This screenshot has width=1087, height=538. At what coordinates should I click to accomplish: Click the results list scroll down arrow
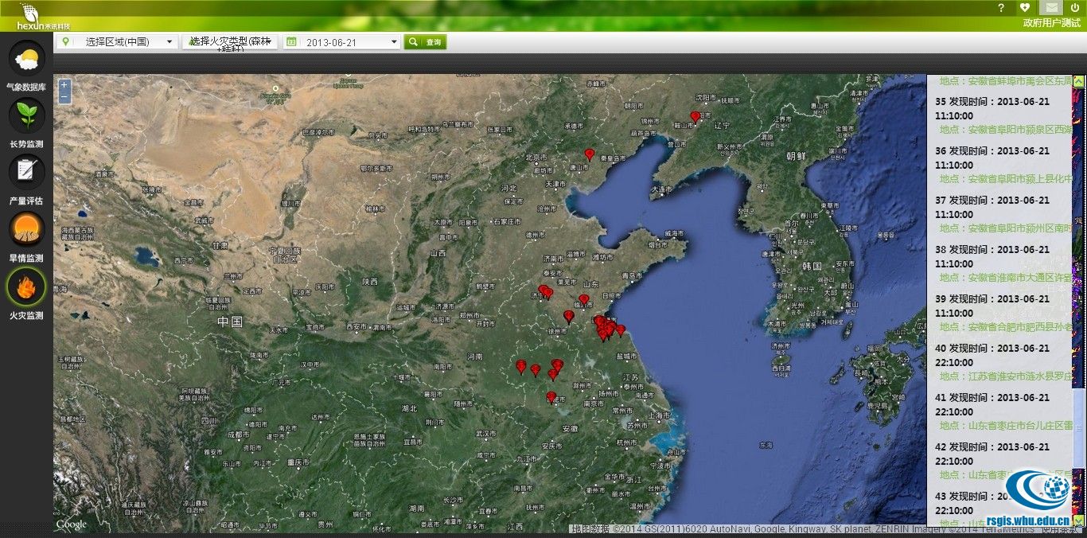[1079, 520]
